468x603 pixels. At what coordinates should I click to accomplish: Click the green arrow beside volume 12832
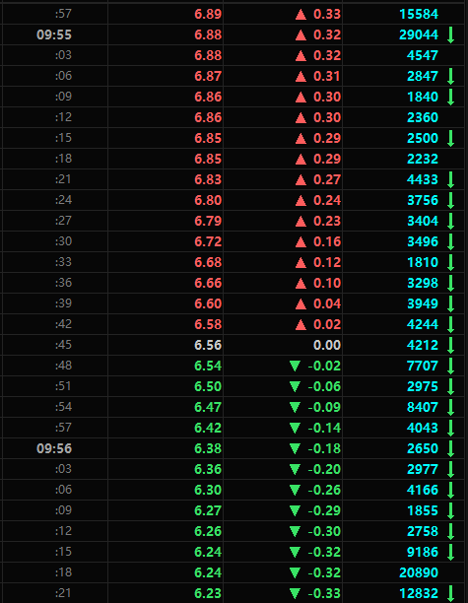[x=450, y=593]
